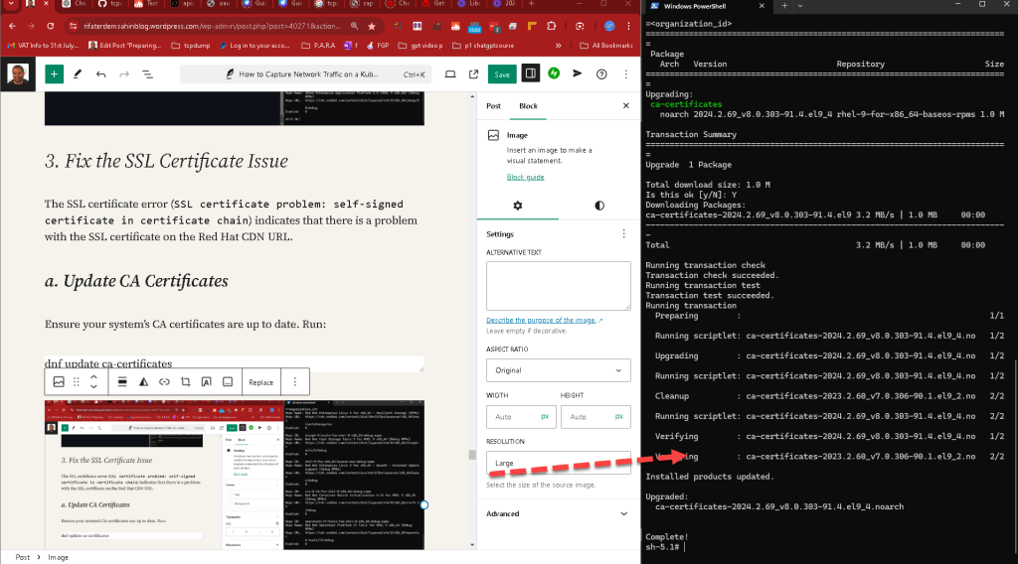This screenshot has width=1018, height=564.
Task: Open new PowerShell tab with plus
Action: tap(784, 6)
